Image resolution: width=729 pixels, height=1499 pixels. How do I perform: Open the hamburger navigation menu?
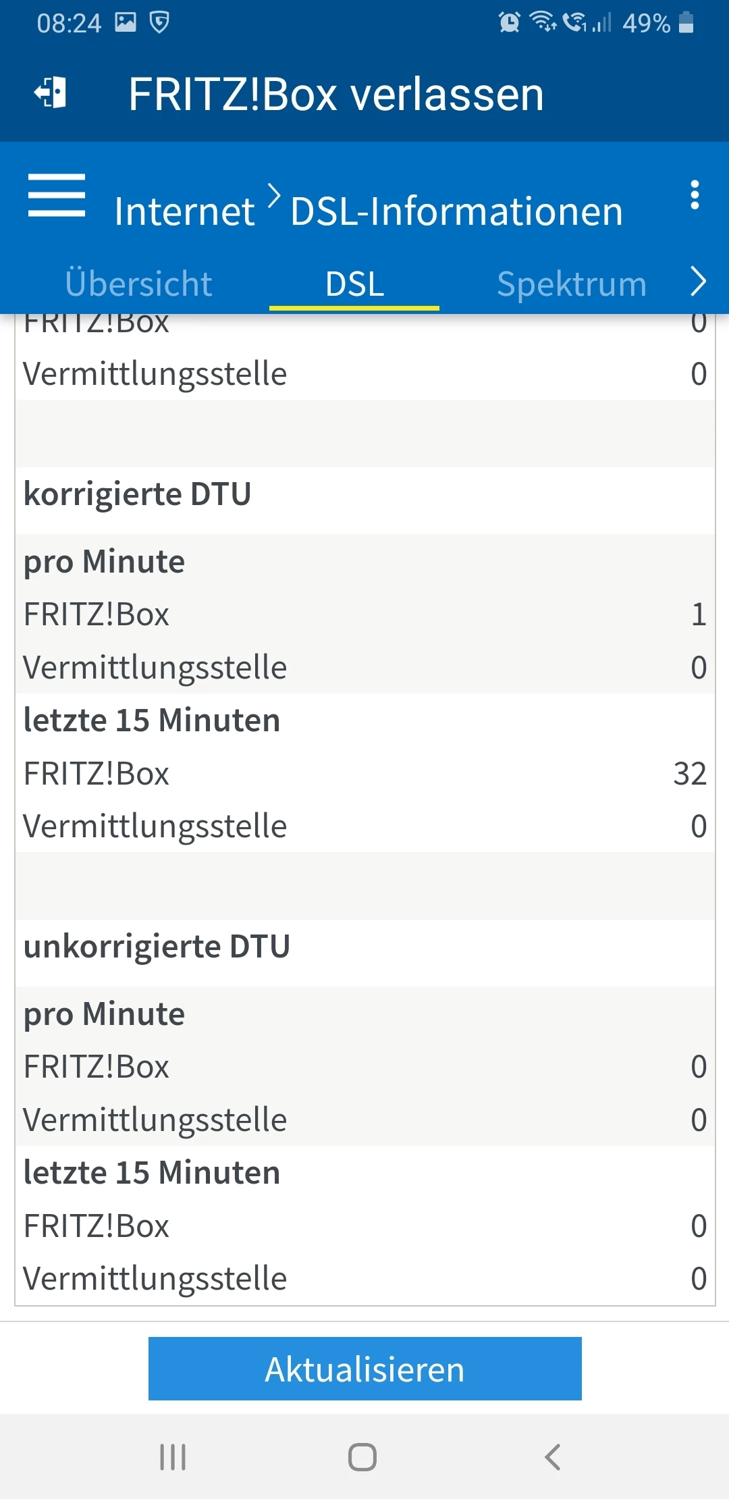coord(57,196)
